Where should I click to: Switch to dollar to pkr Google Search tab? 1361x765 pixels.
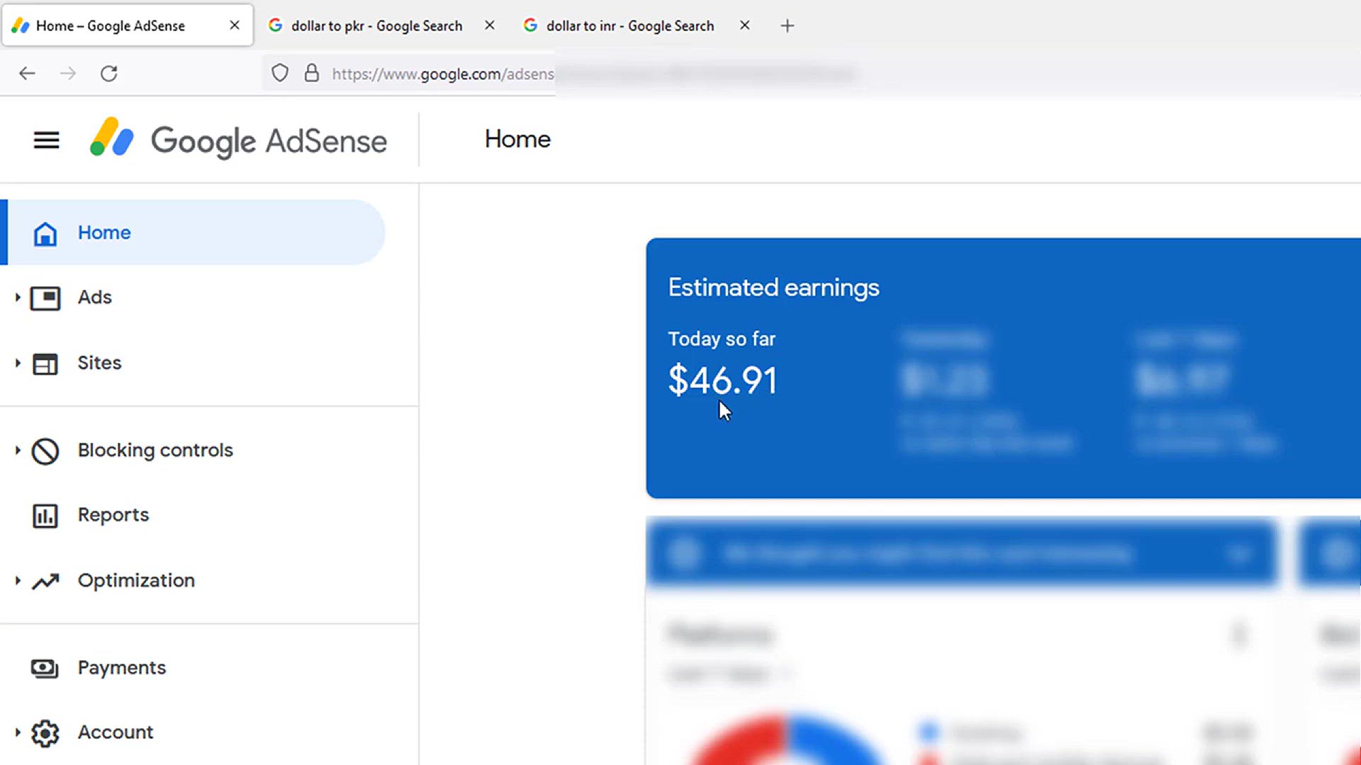click(381, 26)
